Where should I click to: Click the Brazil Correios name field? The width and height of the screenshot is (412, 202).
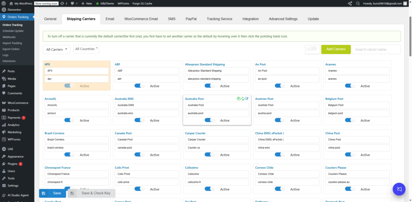point(77,139)
